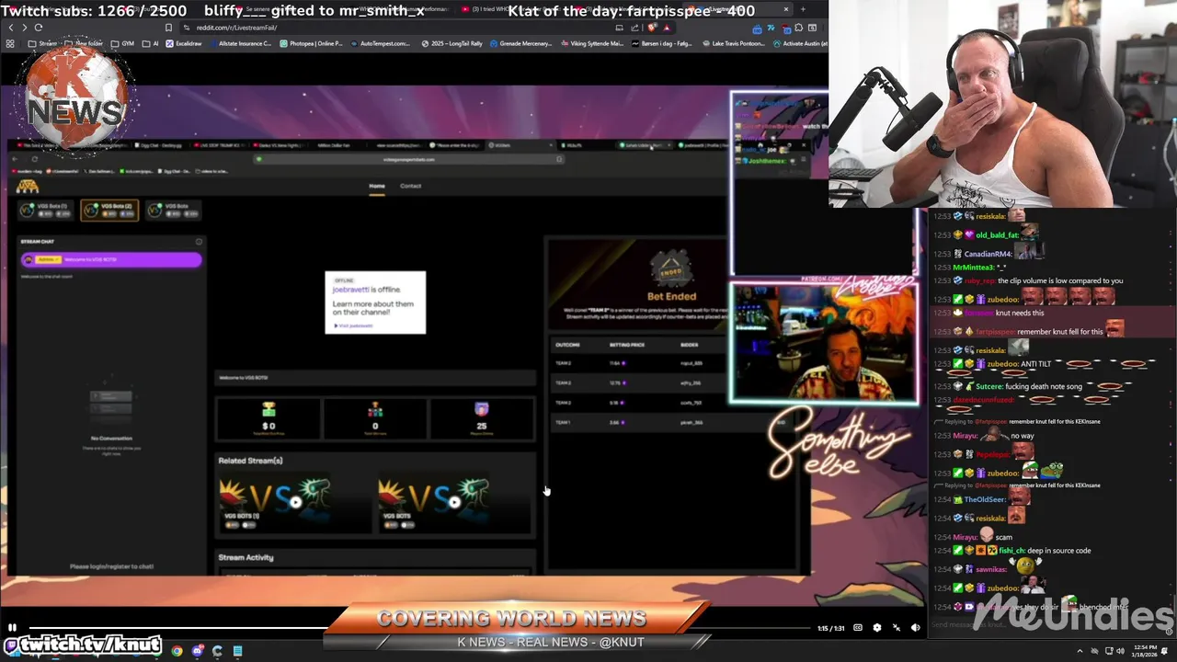The height and width of the screenshot is (662, 1177).
Task: Open the taskbar clock at 12:54 PM
Action: pyautogui.click(x=1145, y=651)
